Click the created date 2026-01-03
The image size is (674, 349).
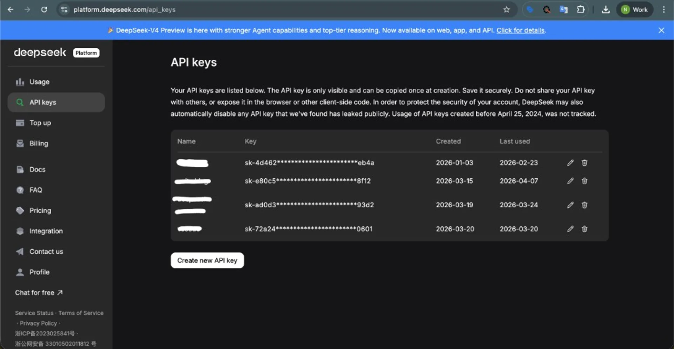(454, 163)
